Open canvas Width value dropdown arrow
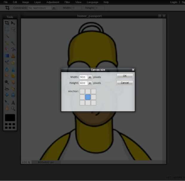 (90, 77)
